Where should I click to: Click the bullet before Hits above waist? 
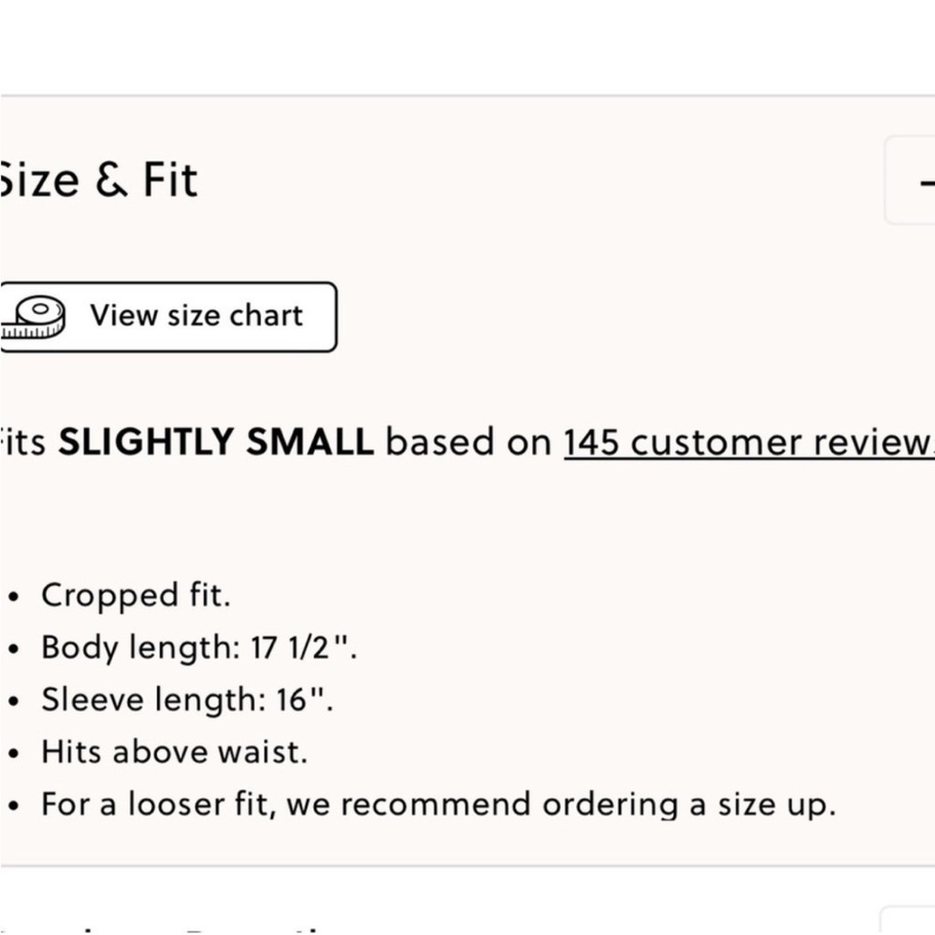coord(14,753)
